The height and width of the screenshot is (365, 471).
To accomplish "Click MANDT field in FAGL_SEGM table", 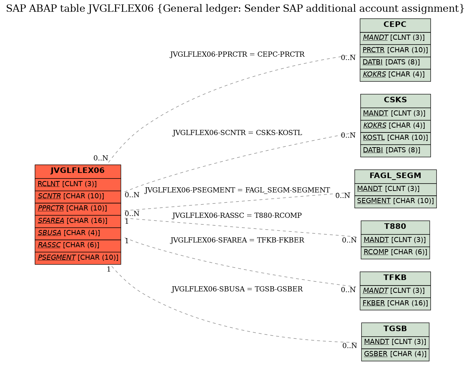I will click(396, 189).
